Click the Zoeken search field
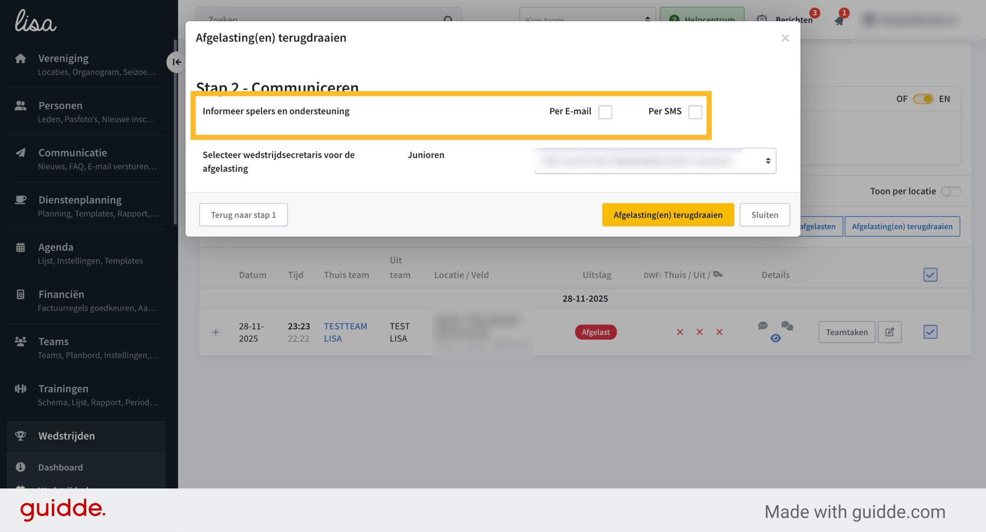Viewport: 986px width, 532px height. tap(329, 14)
